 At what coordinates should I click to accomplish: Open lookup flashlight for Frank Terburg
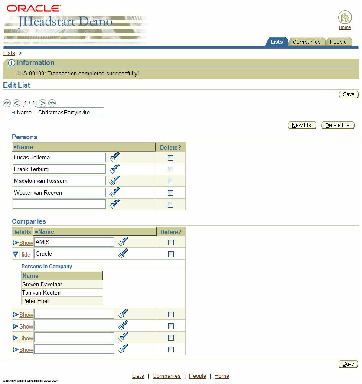(114, 169)
